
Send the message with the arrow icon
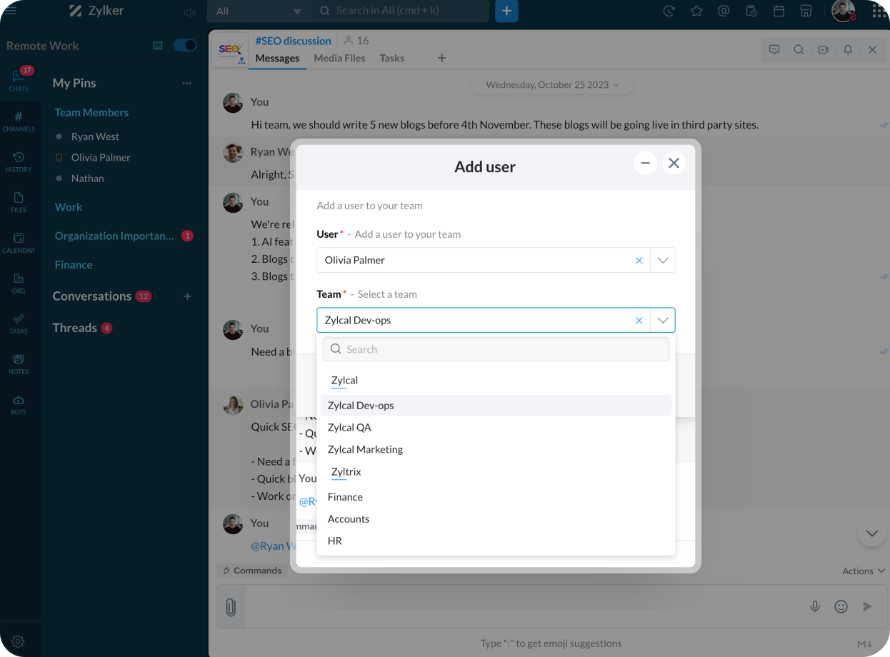click(867, 606)
